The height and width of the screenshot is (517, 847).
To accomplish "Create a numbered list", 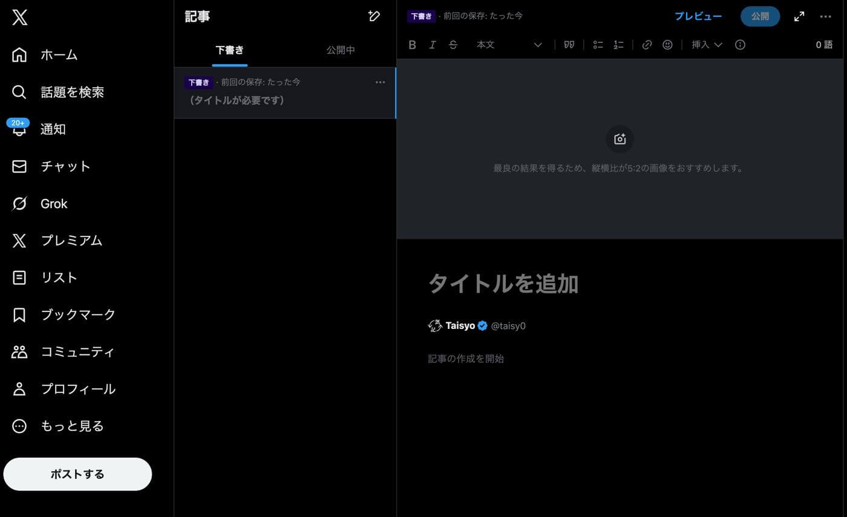I will click(618, 44).
